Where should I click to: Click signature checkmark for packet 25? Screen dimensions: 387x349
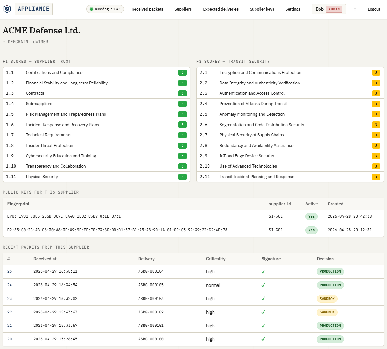pyautogui.click(x=263, y=272)
